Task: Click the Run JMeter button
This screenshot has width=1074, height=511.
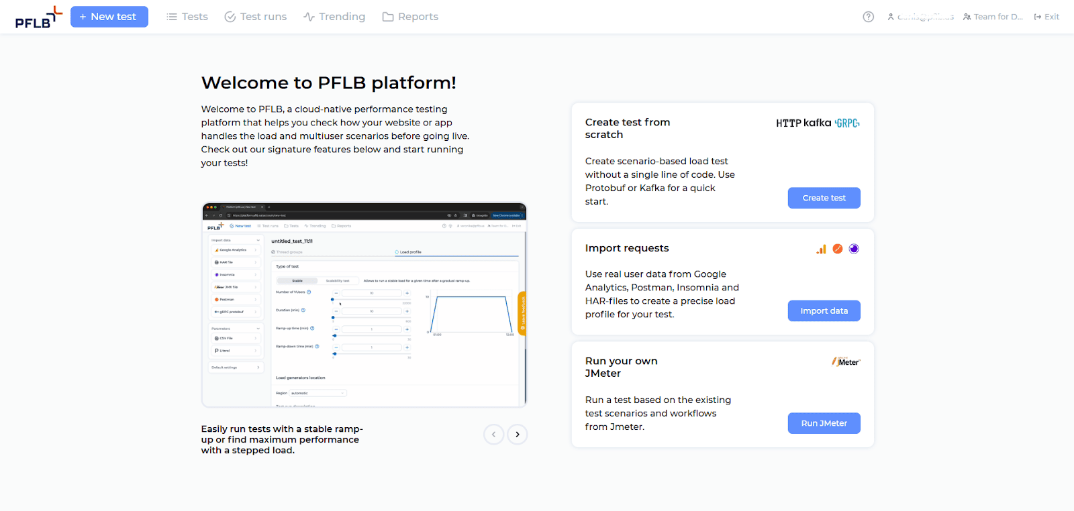Action: coord(824,423)
